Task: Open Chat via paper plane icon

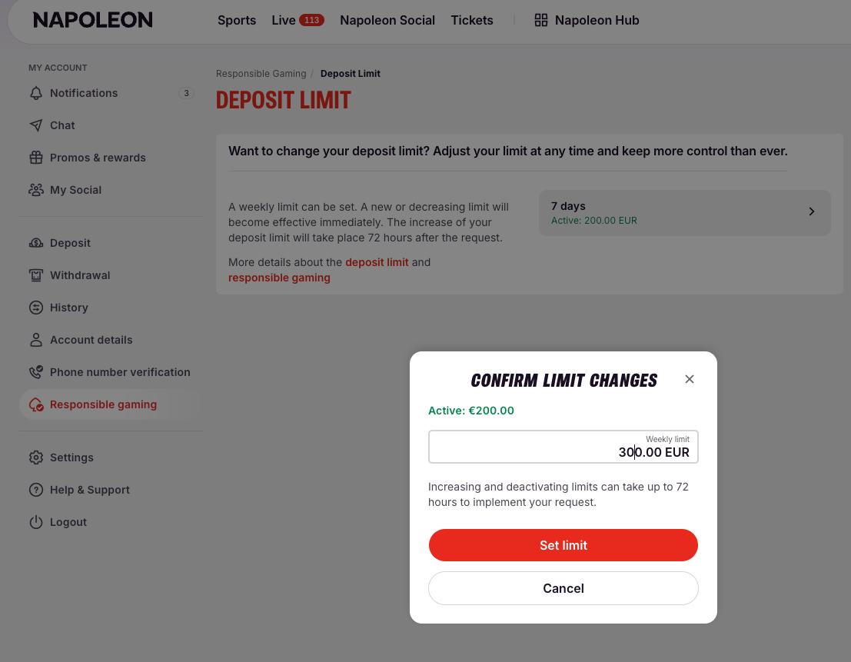Action: point(36,125)
